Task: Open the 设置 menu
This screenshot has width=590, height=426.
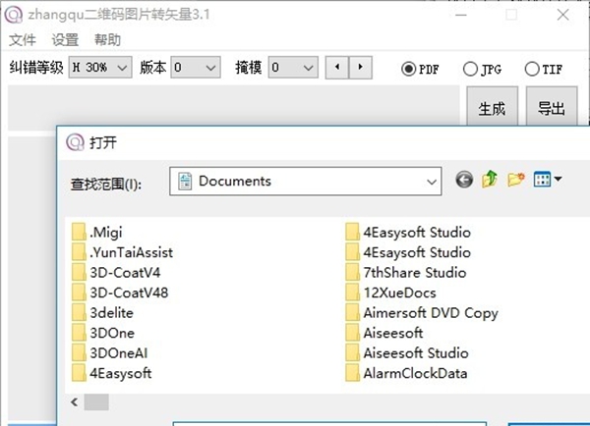Action: 65,39
